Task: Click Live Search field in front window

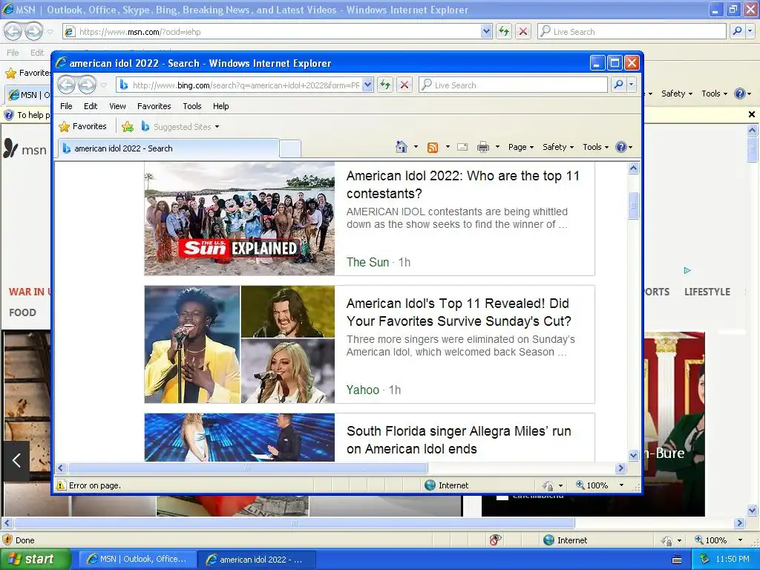Action: coord(513,85)
